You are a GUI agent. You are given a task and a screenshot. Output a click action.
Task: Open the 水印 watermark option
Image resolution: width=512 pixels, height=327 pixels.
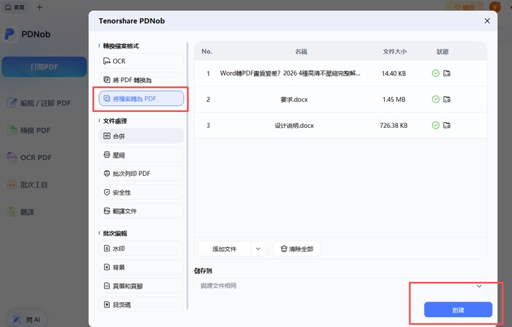pyautogui.click(x=141, y=249)
